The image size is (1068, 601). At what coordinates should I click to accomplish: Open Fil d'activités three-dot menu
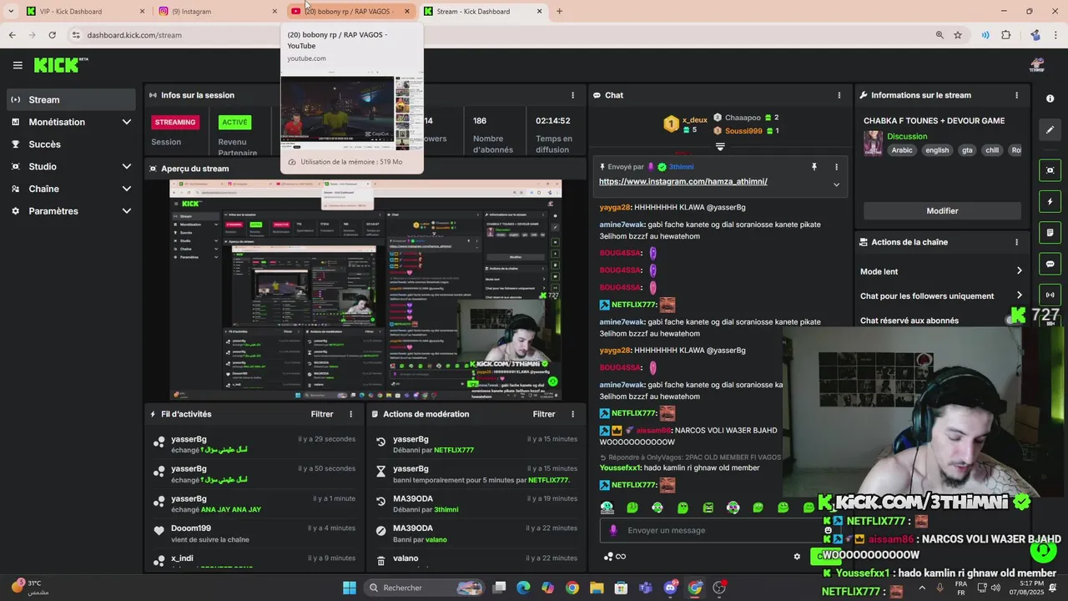(x=350, y=414)
